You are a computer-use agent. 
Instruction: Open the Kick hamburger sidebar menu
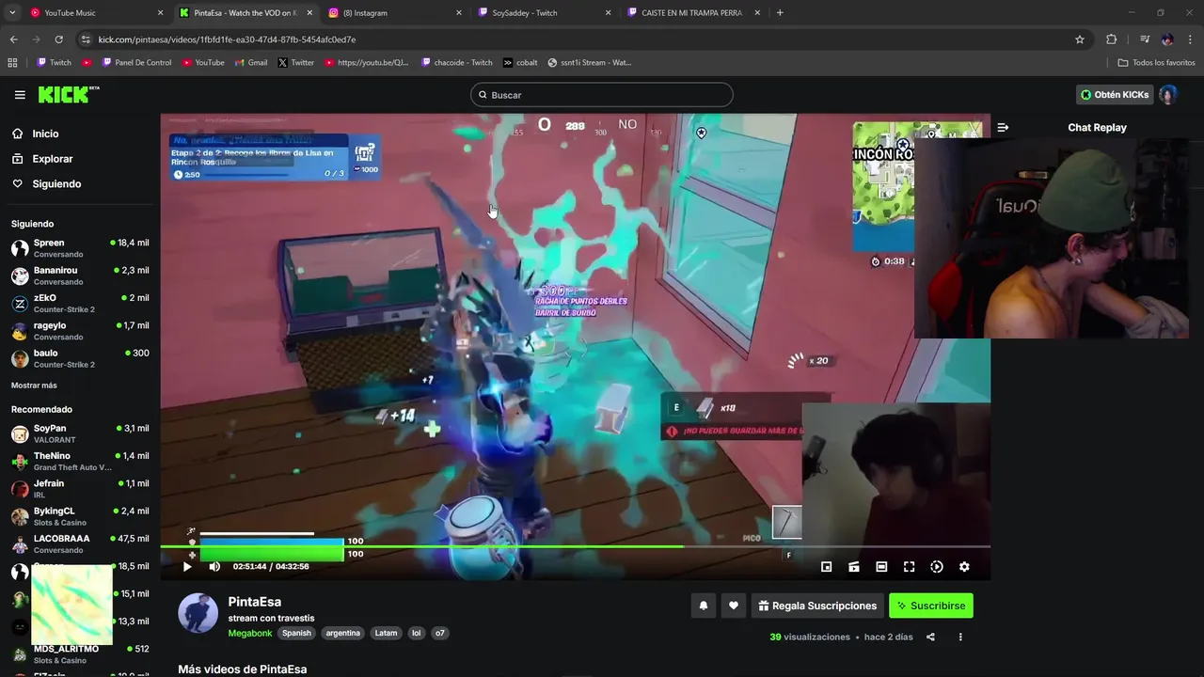20,95
